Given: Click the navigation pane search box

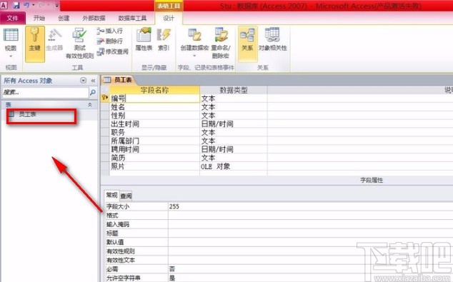Looking at the screenshot, I should [45, 92].
